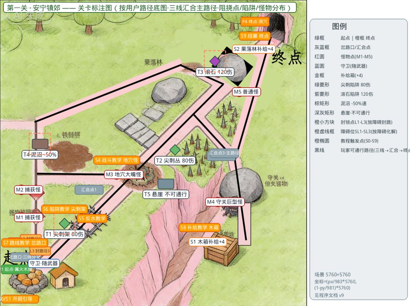Image resolution: width=410 pixels, height=306 pixels.
Task: Click the map title banner 第一关 · 安宁镇郊
Action: [150, 8]
